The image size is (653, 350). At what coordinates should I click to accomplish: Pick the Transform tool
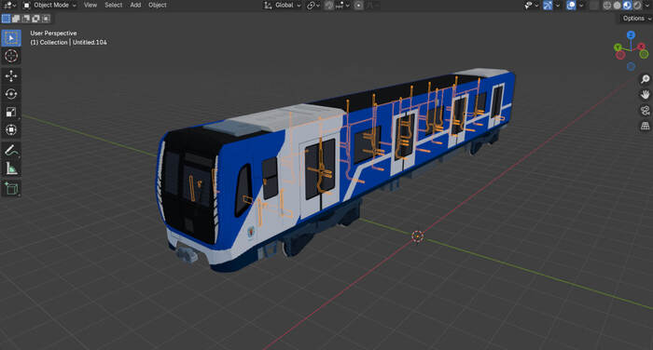click(x=11, y=130)
